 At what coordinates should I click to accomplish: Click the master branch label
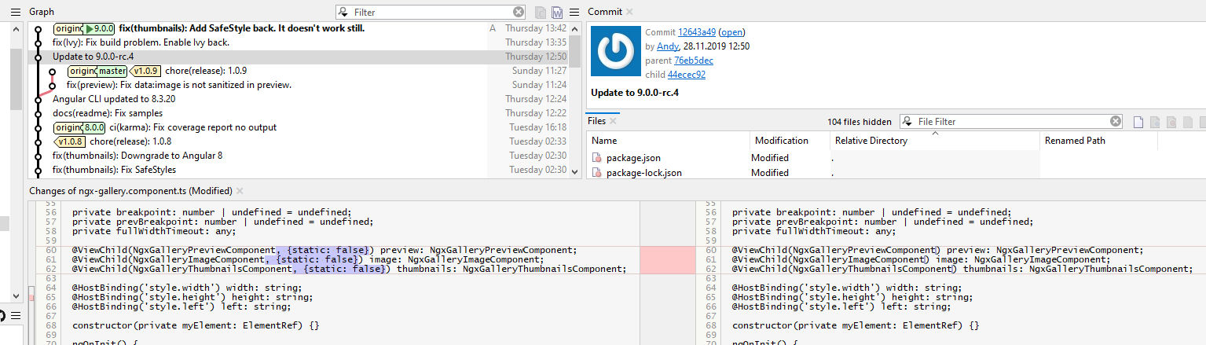pos(112,71)
